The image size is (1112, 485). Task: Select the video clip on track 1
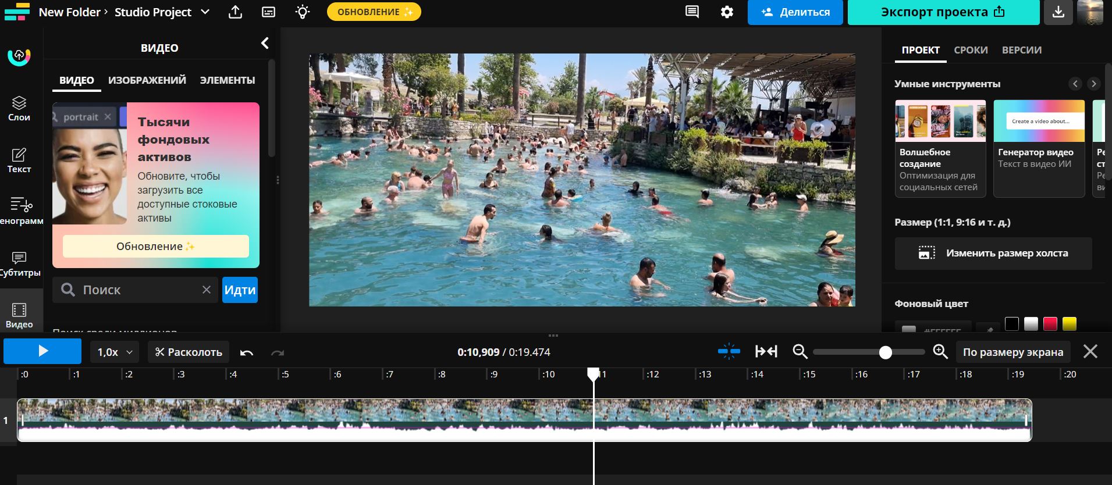coord(524,420)
